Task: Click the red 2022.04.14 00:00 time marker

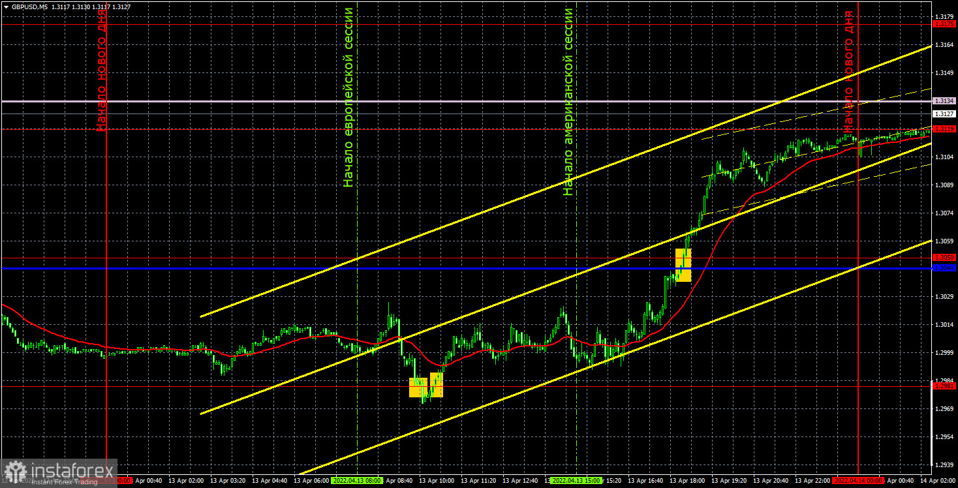Action: click(858, 481)
